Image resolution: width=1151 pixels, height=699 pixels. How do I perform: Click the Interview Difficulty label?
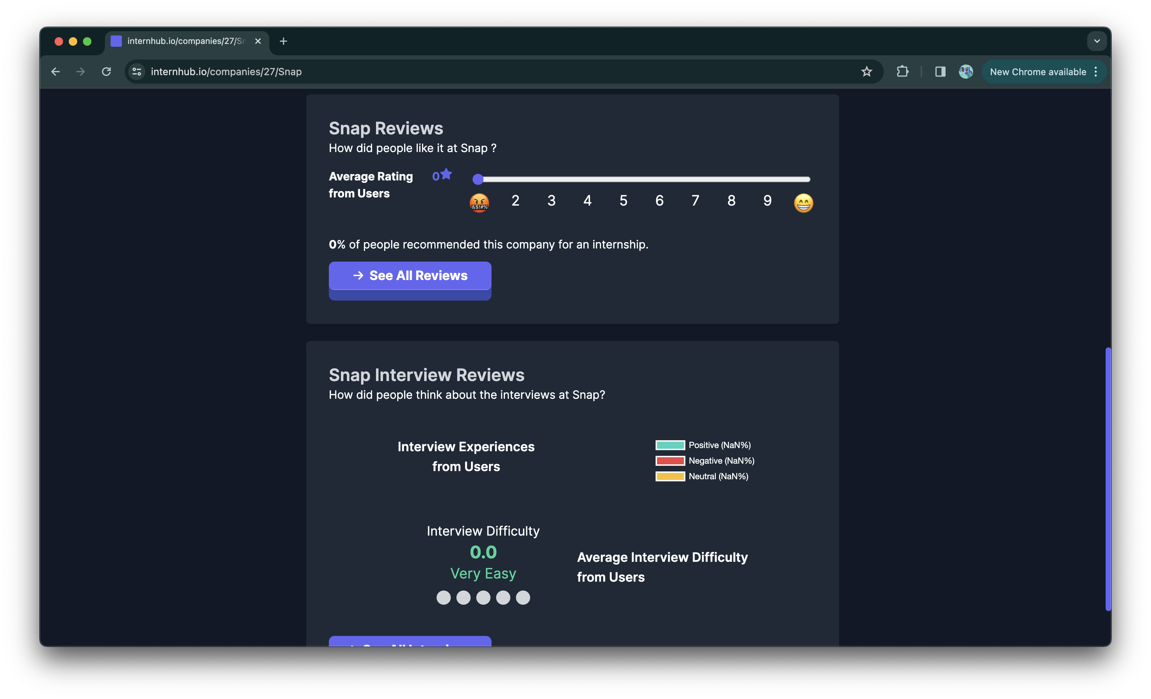[x=483, y=531]
